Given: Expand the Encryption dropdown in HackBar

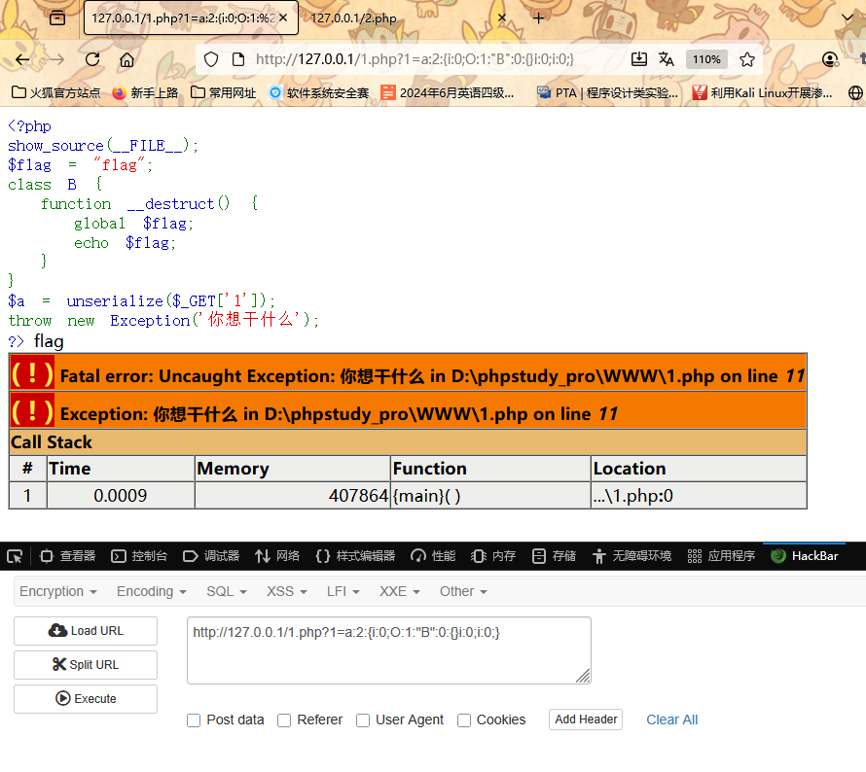Looking at the screenshot, I should (58, 591).
